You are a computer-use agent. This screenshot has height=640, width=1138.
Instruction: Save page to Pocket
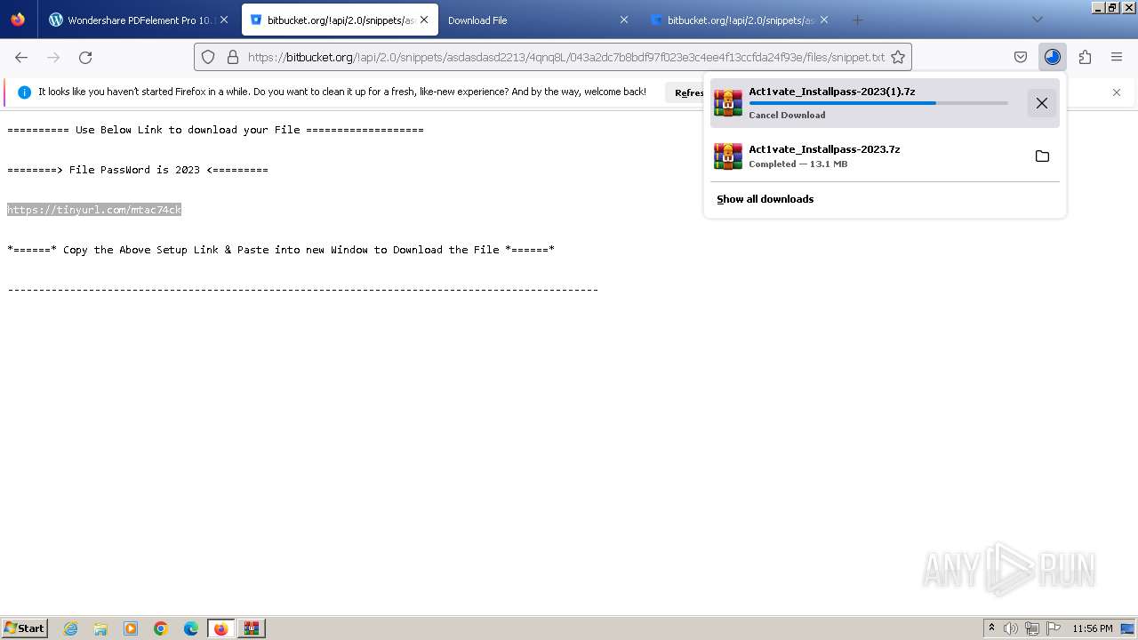pyautogui.click(x=1021, y=57)
